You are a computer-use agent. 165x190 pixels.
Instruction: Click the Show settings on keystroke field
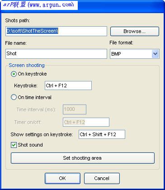[102, 134]
